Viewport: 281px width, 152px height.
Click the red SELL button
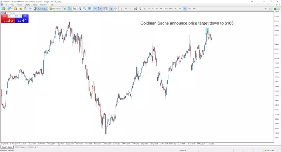tap(4, 16)
